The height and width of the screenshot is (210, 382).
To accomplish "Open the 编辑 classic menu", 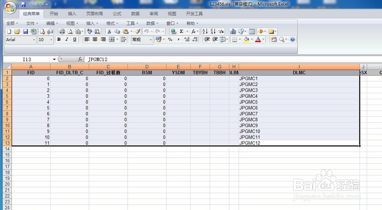I will [x=52, y=23].
